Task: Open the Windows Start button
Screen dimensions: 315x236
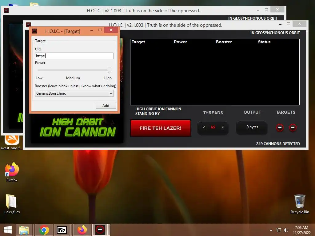Action: (x=8, y=230)
